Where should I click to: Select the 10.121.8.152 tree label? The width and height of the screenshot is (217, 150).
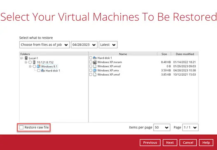[x=45, y=62]
